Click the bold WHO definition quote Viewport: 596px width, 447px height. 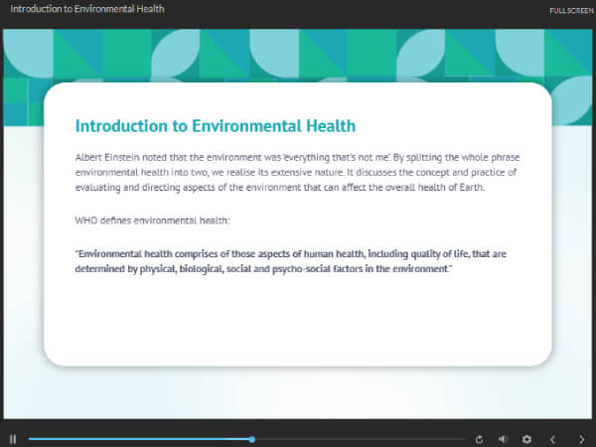pyautogui.click(x=290, y=261)
